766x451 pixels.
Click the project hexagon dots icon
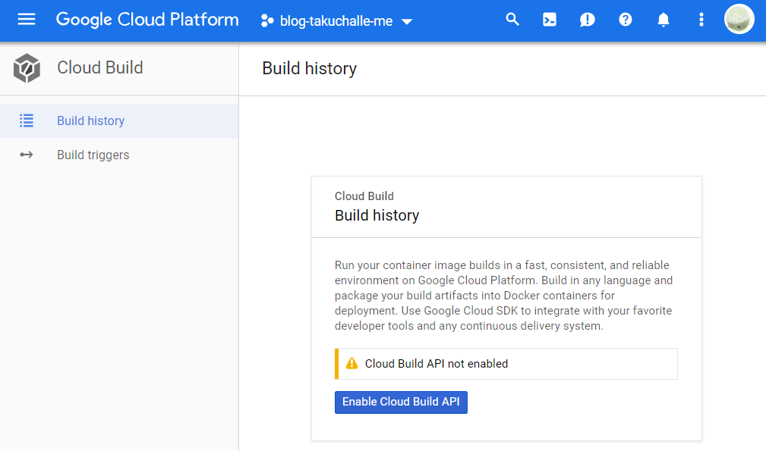266,20
